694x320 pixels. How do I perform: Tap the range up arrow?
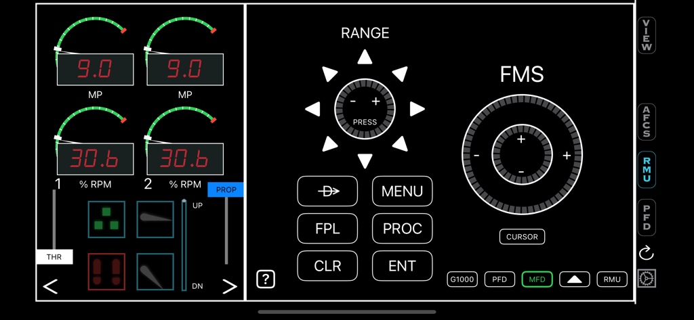pyautogui.click(x=365, y=57)
